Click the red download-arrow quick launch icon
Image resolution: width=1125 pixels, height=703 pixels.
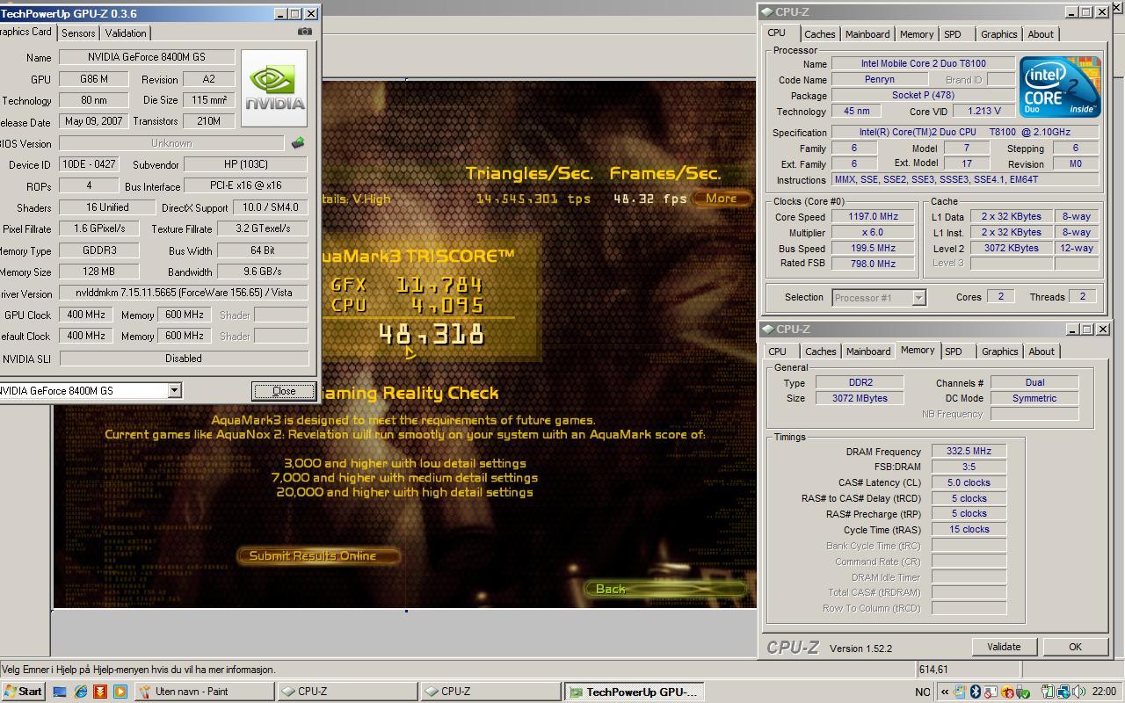(100, 692)
